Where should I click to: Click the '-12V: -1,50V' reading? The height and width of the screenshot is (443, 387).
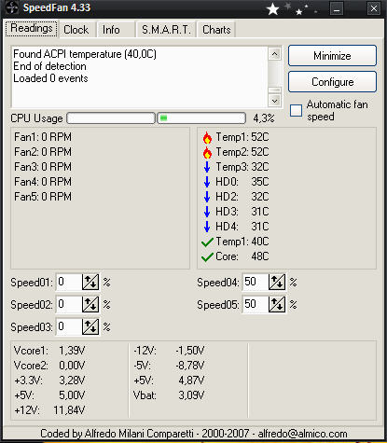169,351
